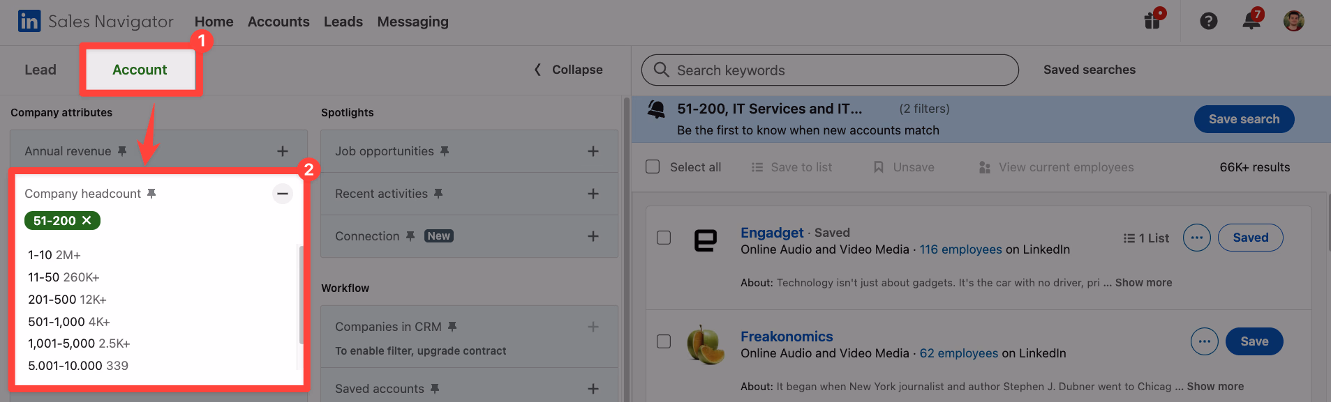Screen dimensions: 1331x402
Task: Click into the Search keywords field
Action: tap(830, 70)
